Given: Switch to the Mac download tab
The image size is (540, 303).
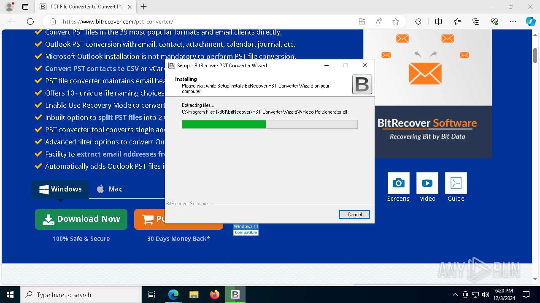Looking at the screenshot, I should tap(109, 189).
